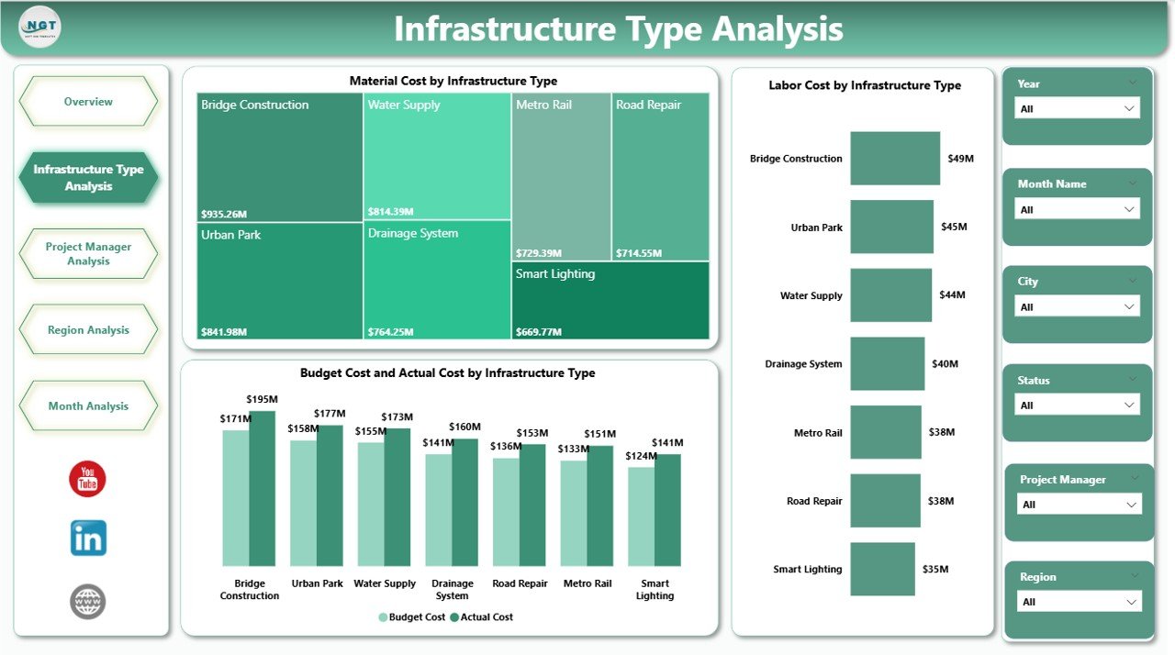
Task: Open the Month Name dropdown
Action: tap(1130, 208)
